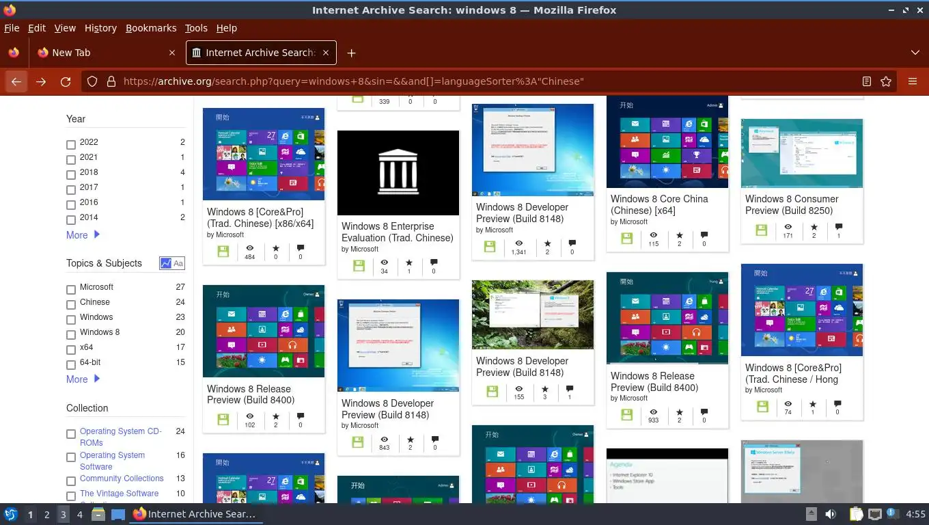
Task: Bookmark this page with the star icon
Action: [886, 81]
